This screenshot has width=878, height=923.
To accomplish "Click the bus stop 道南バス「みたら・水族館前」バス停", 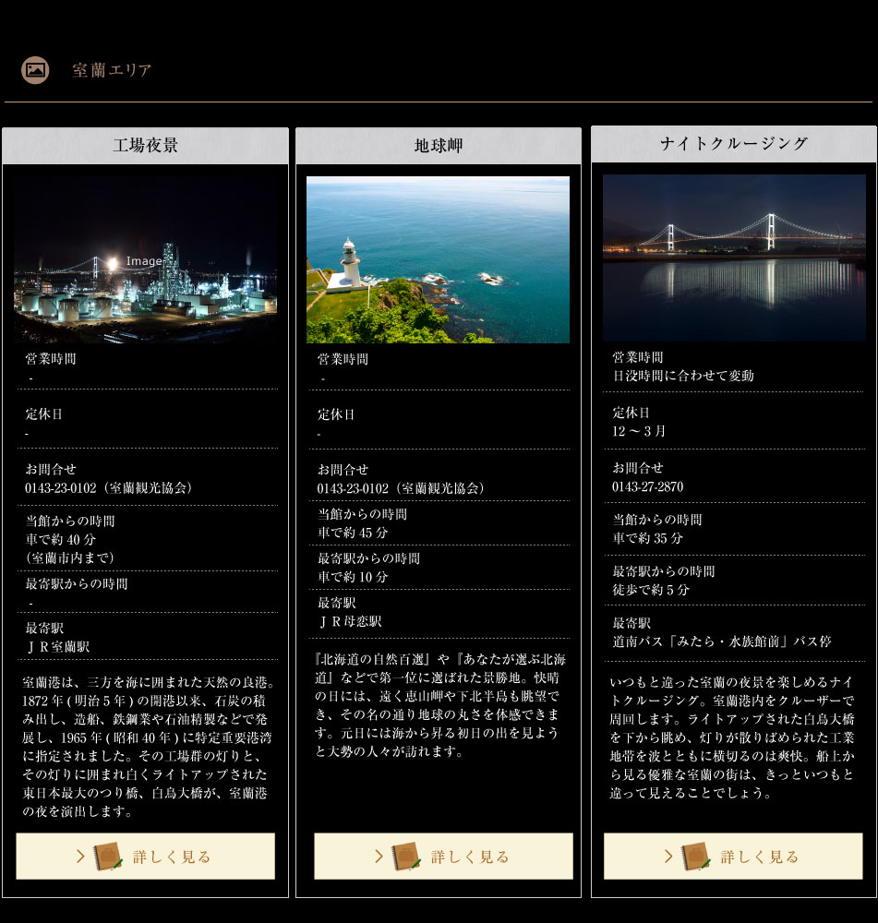I will point(722,641).
